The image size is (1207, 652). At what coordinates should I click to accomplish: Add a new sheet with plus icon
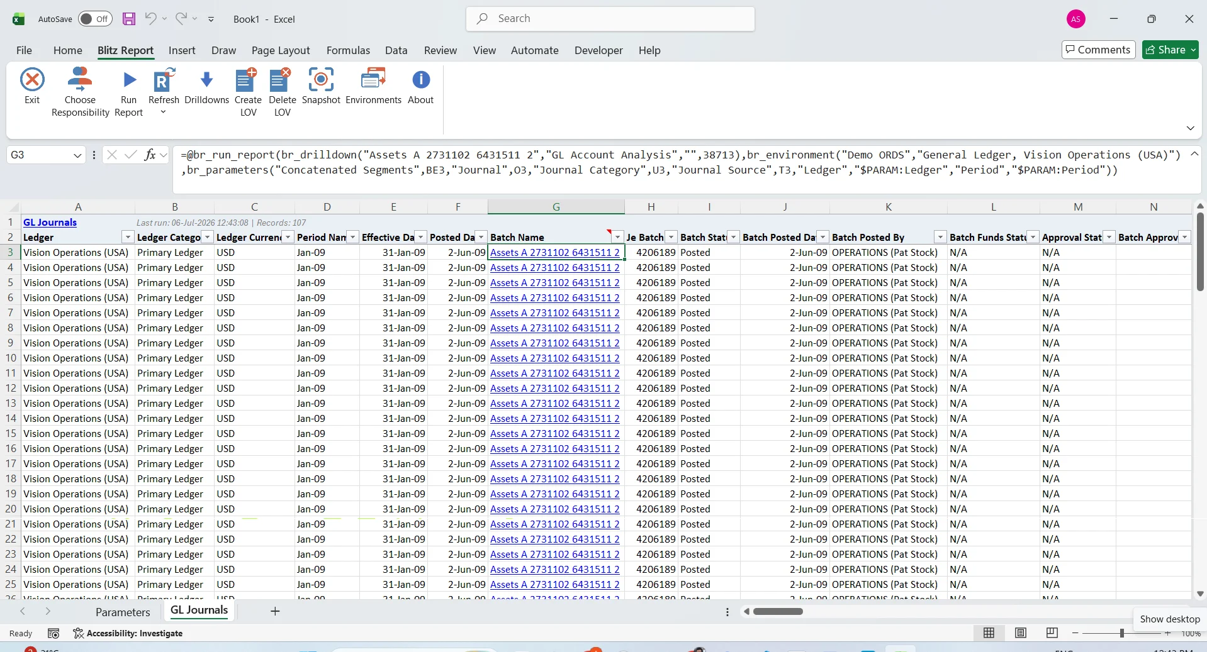pos(275,611)
